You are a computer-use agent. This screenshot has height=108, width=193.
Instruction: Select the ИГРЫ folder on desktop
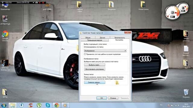pos(5,93)
